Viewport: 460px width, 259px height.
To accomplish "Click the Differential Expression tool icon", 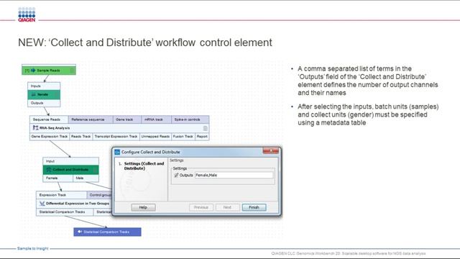I will pyautogui.click(x=42, y=204).
